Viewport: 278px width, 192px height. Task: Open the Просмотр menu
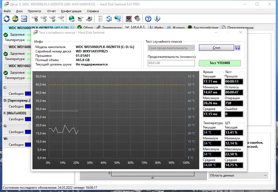click(34, 11)
